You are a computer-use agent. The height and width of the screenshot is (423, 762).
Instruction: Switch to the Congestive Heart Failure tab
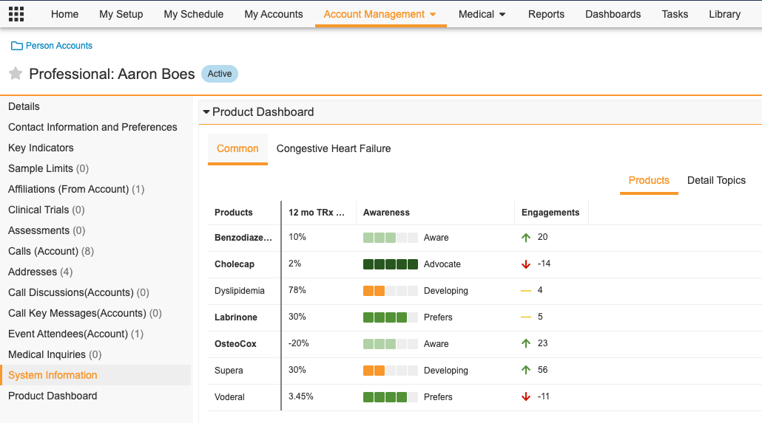(334, 148)
